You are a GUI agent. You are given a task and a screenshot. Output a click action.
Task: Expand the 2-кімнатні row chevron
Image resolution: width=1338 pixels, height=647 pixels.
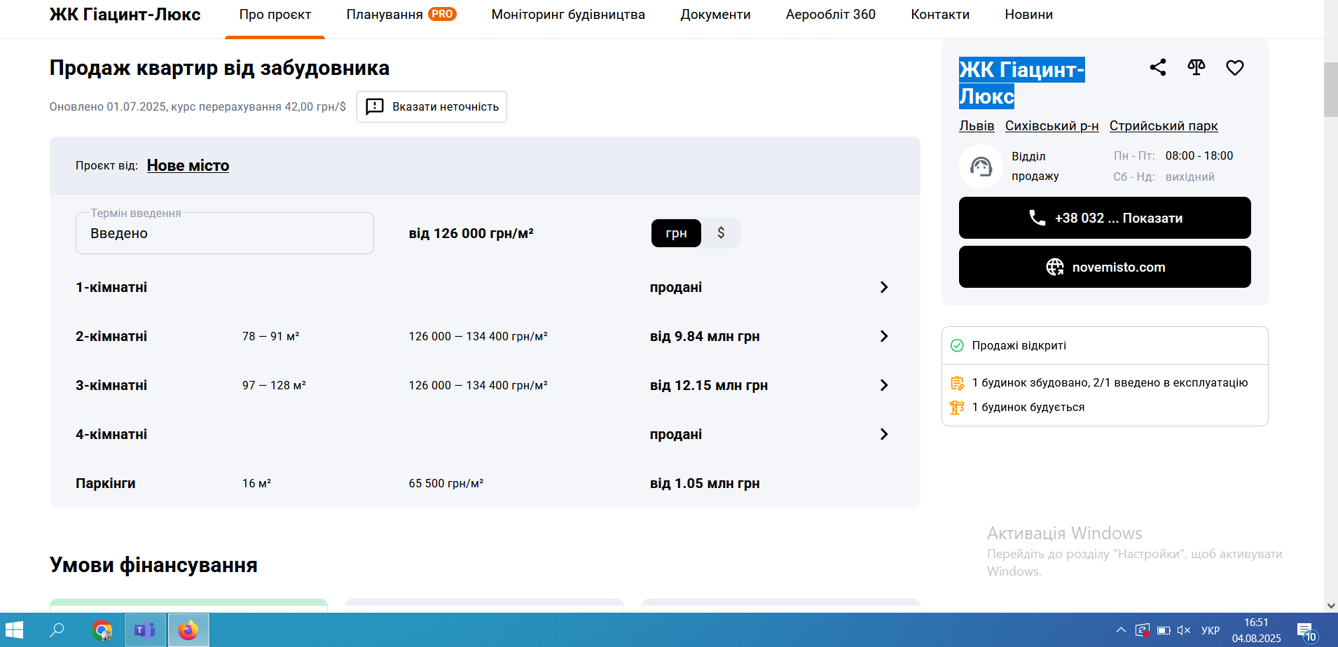click(884, 336)
